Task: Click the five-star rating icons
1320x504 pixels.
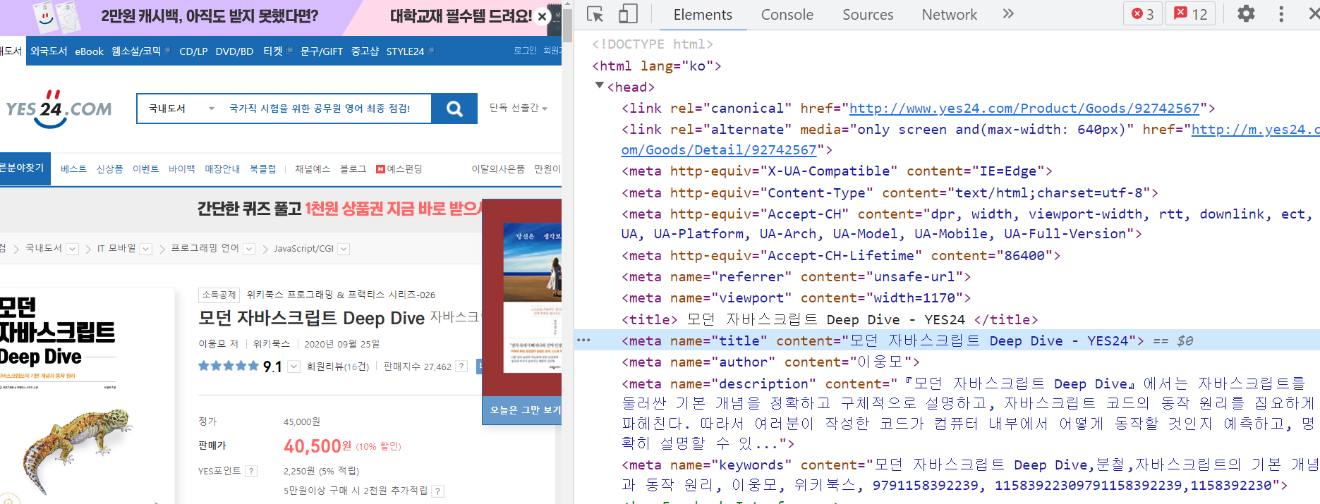Action: point(229,366)
